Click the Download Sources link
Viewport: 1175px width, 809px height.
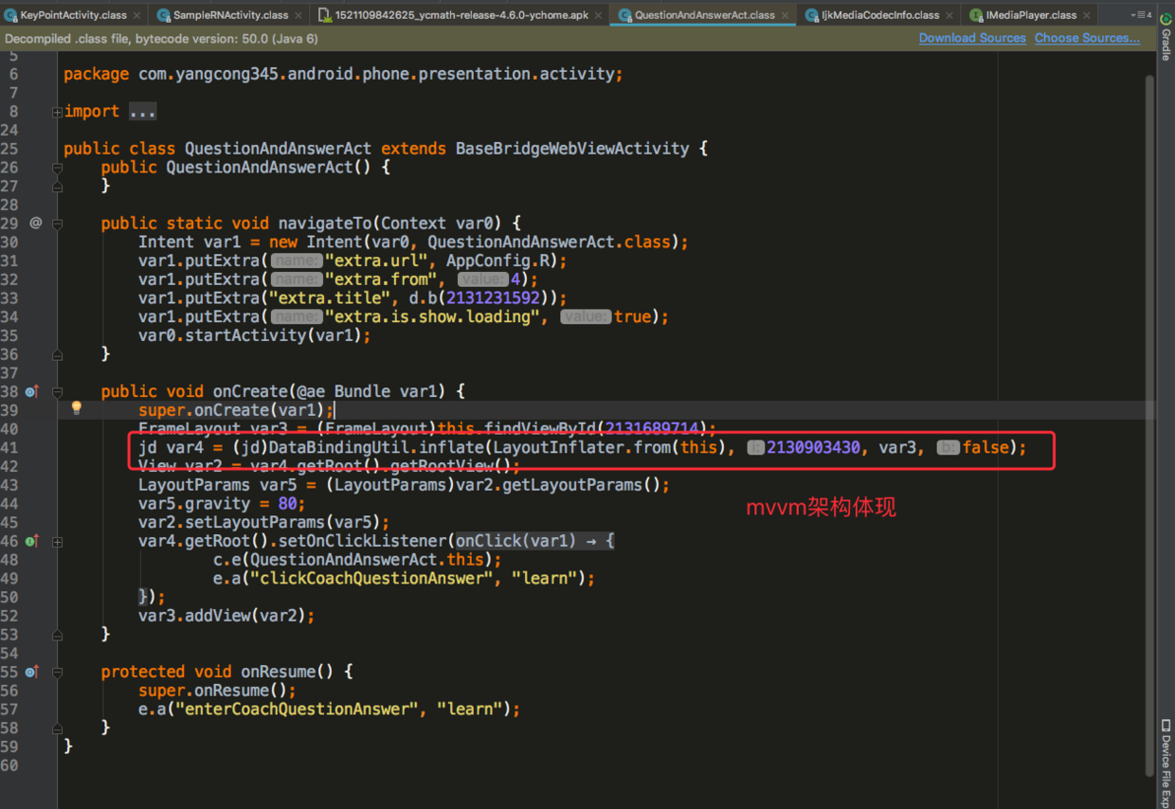pos(972,38)
